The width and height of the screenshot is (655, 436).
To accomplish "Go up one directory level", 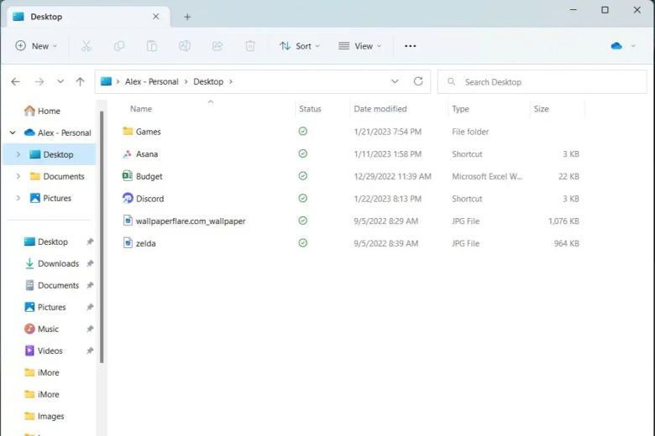I will coord(80,81).
